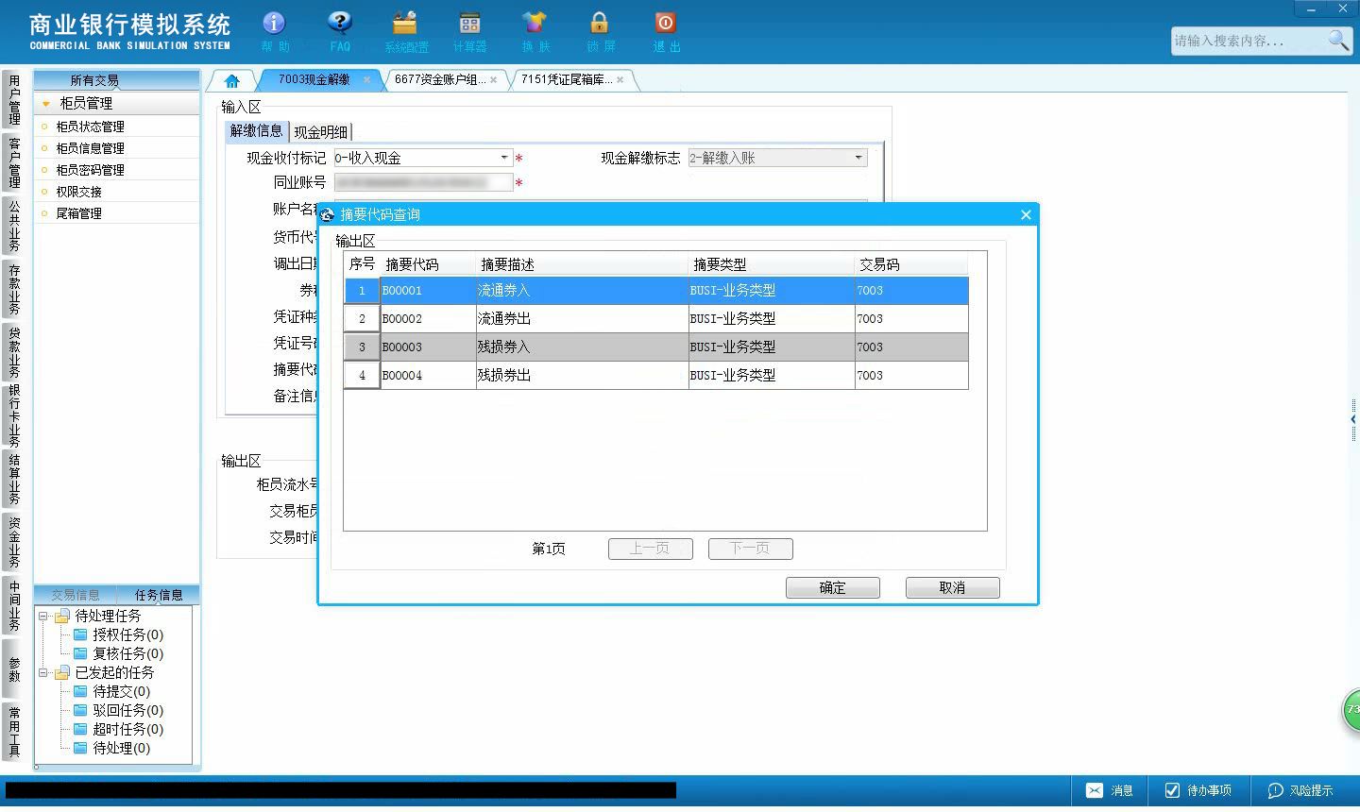The image size is (1360, 812).
Task: Open the 银行卡业务 side tab
Action: 14,415
